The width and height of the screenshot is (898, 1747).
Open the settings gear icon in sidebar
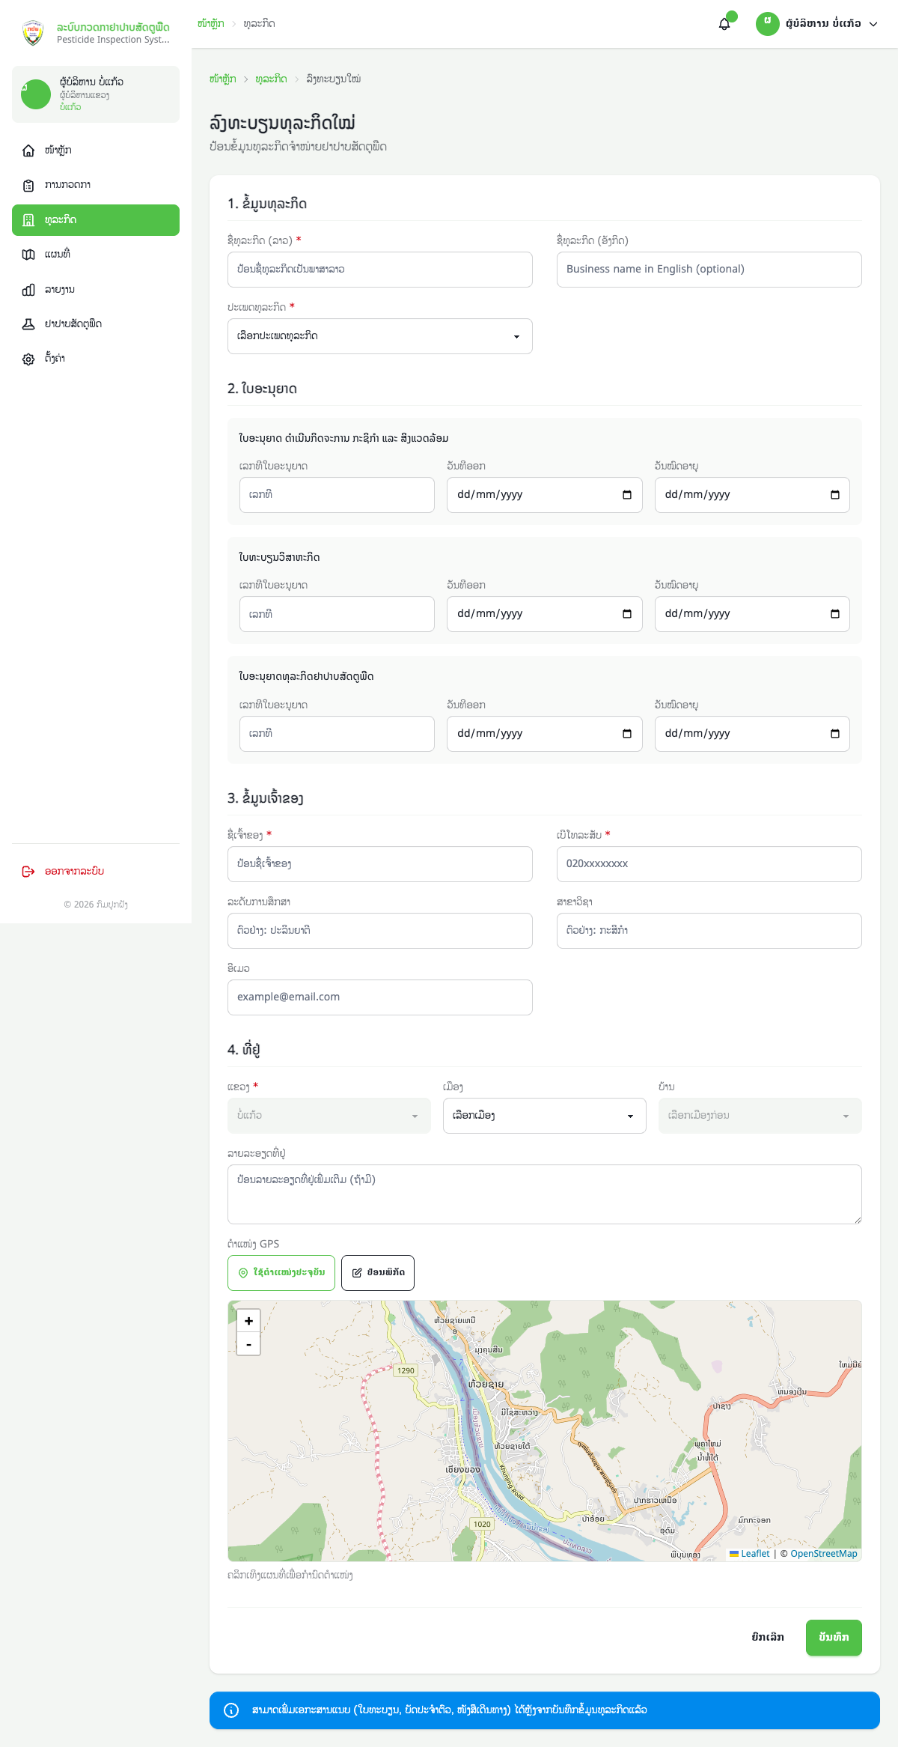click(x=28, y=359)
